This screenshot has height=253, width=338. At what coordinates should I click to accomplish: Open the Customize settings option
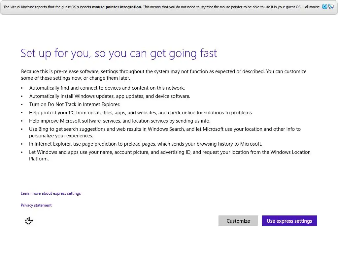(x=238, y=221)
